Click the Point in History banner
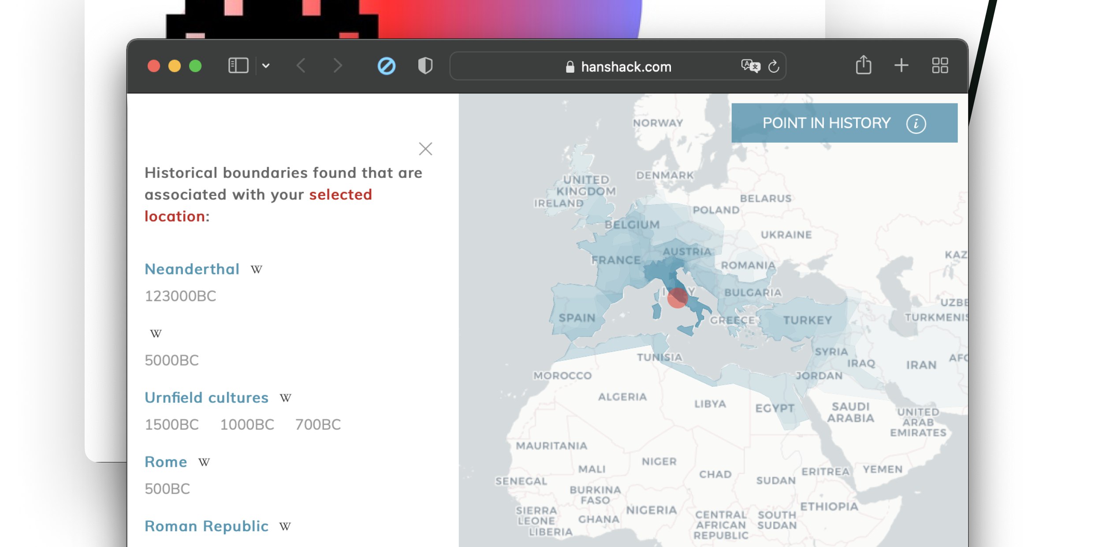The image size is (1095, 547). click(x=826, y=123)
